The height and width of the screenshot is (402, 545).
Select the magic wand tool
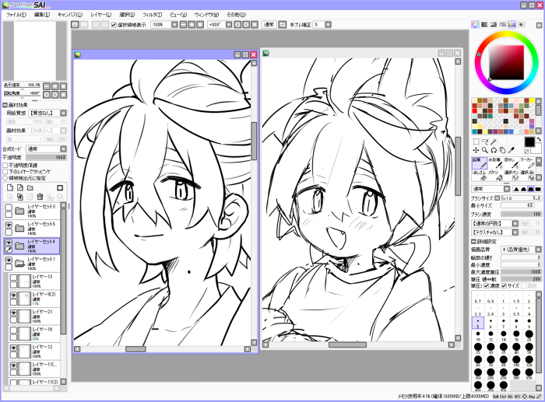[x=494, y=142]
